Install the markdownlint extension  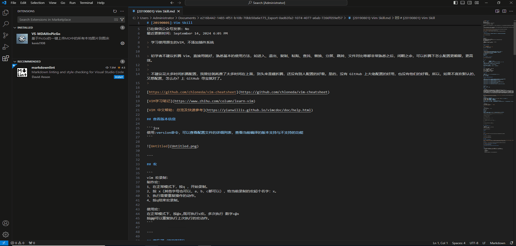pyautogui.click(x=119, y=77)
